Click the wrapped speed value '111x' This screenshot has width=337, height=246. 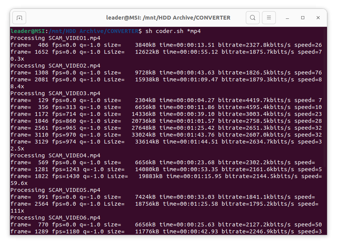17,211
